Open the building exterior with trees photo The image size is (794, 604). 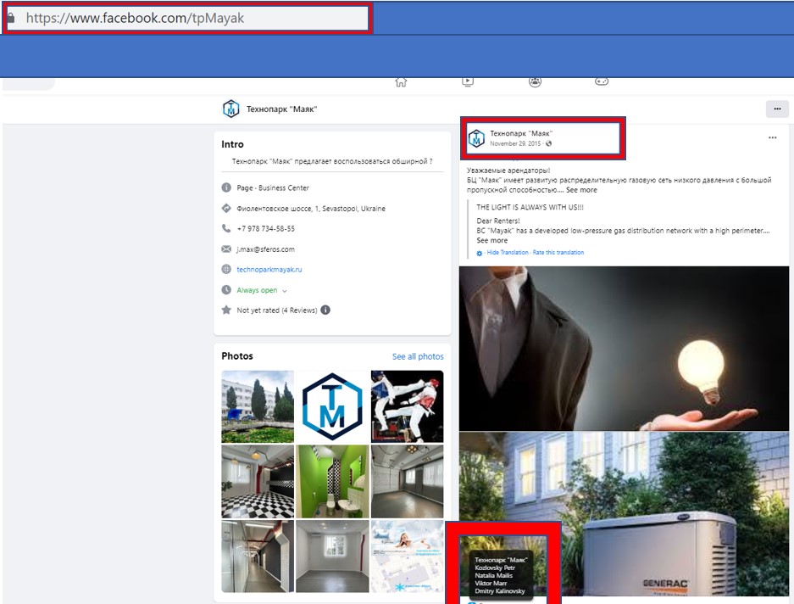pyautogui.click(x=258, y=406)
